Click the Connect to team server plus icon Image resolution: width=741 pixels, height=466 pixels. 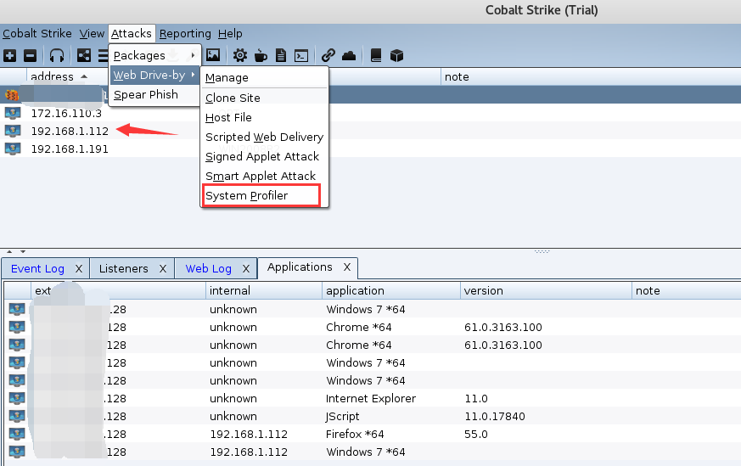10,56
